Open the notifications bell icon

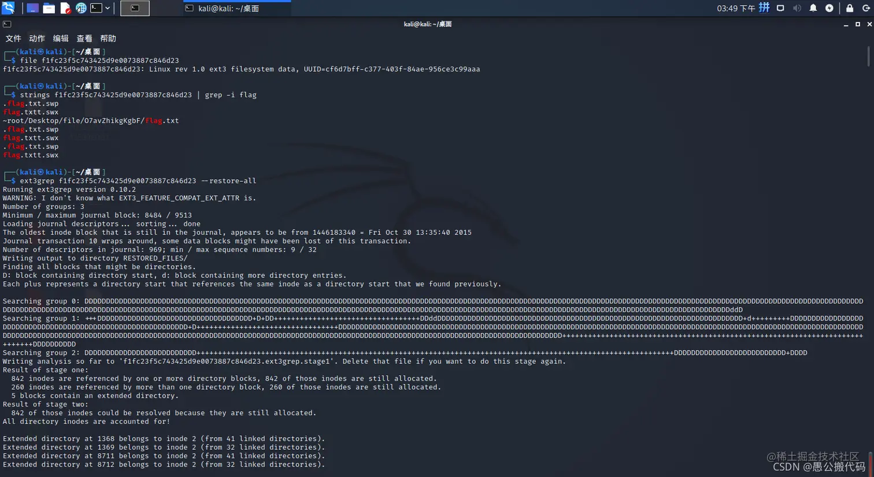813,8
